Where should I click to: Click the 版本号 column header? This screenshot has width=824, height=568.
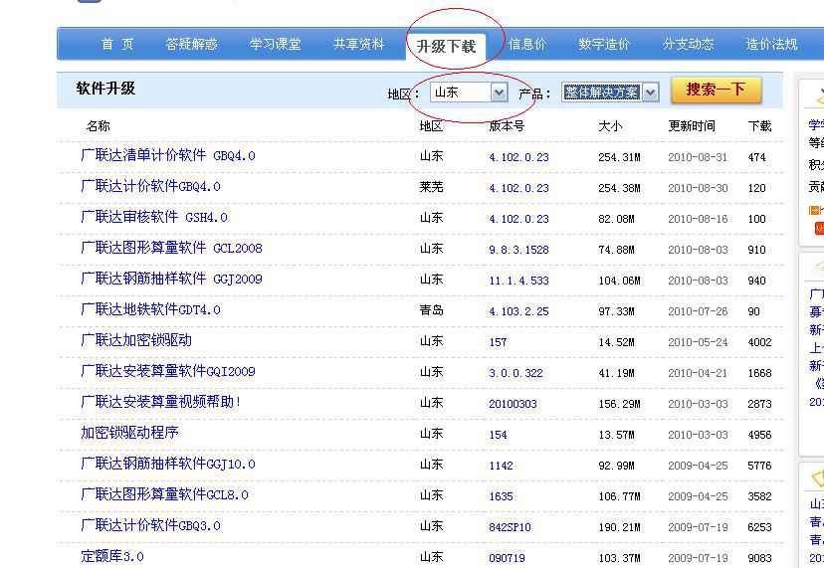507,126
